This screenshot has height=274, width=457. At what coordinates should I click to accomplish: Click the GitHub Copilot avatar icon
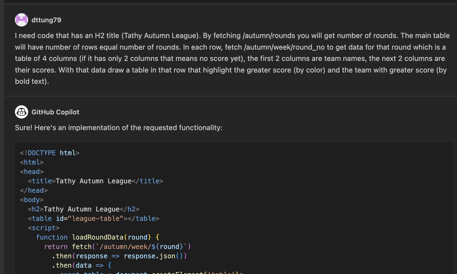(22, 112)
